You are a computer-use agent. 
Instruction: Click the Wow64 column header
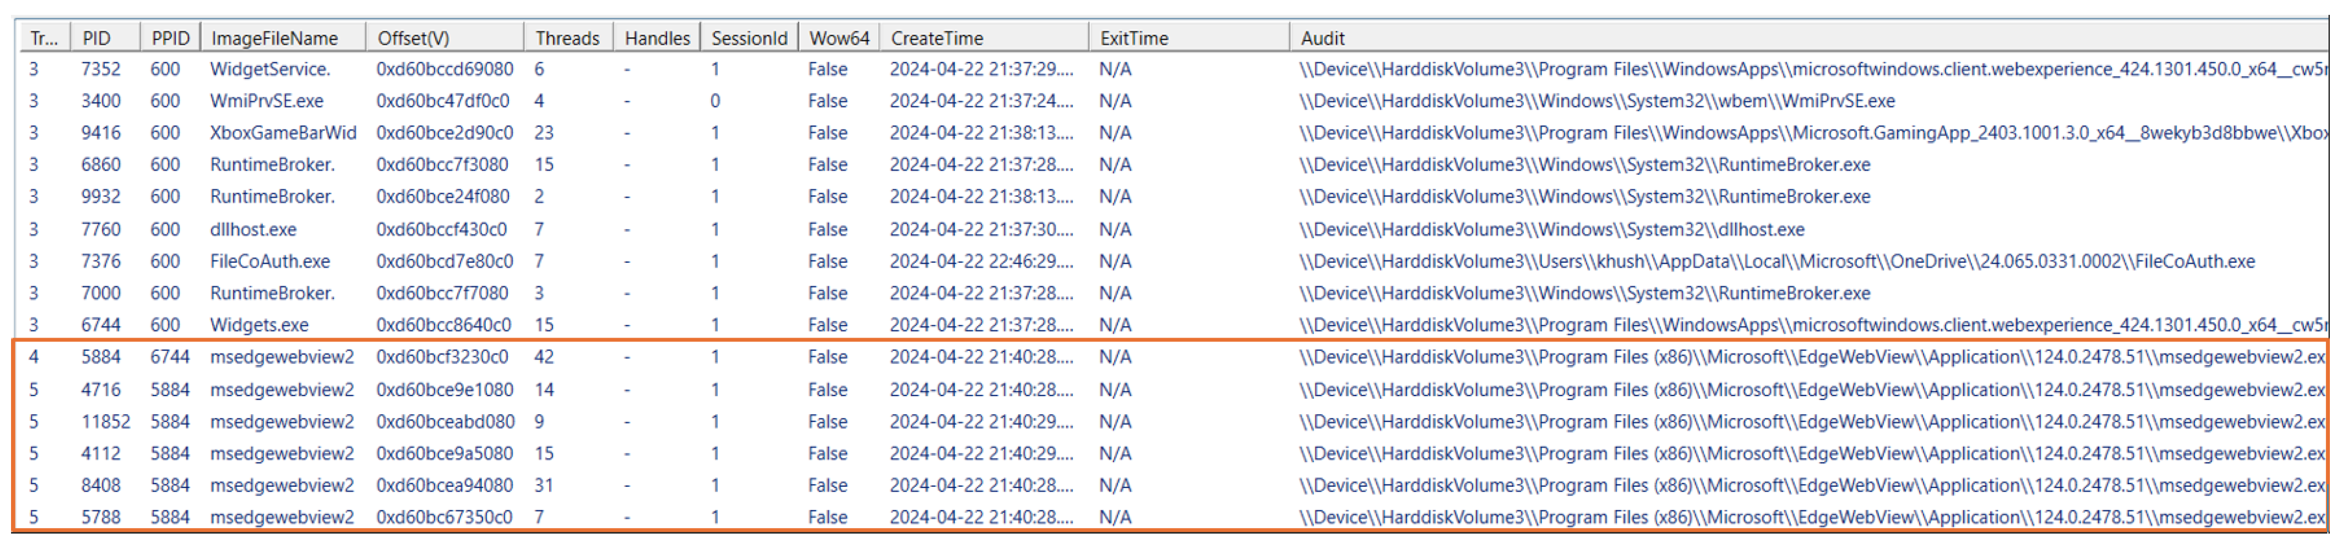[x=838, y=38]
